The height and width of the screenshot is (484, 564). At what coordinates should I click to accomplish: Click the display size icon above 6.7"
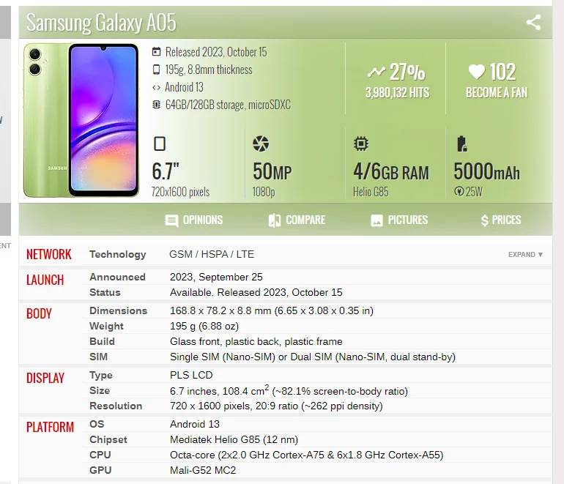click(160, 144)
